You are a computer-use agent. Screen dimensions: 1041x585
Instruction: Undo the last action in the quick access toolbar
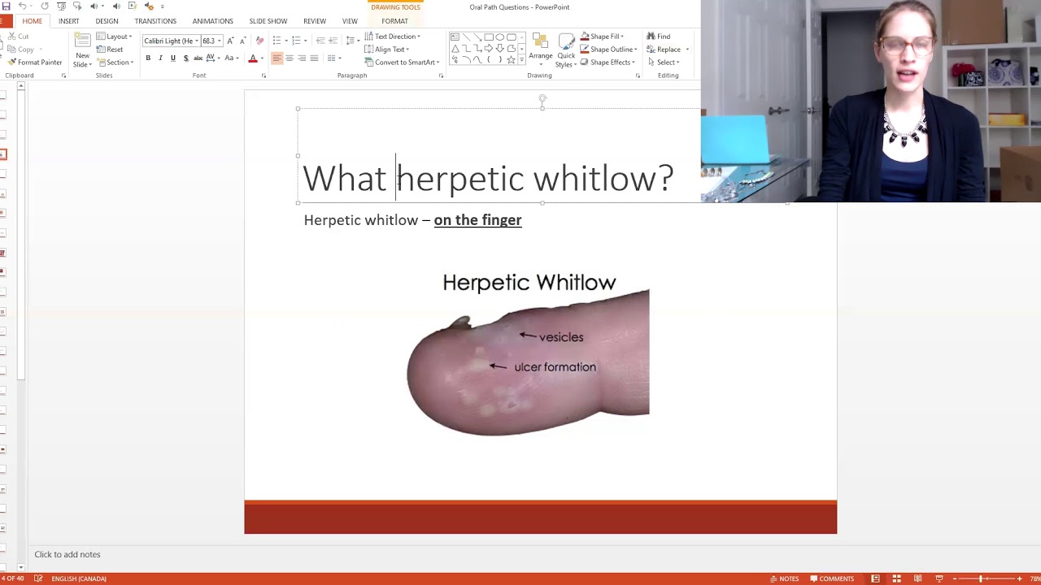tap(22, 6)
